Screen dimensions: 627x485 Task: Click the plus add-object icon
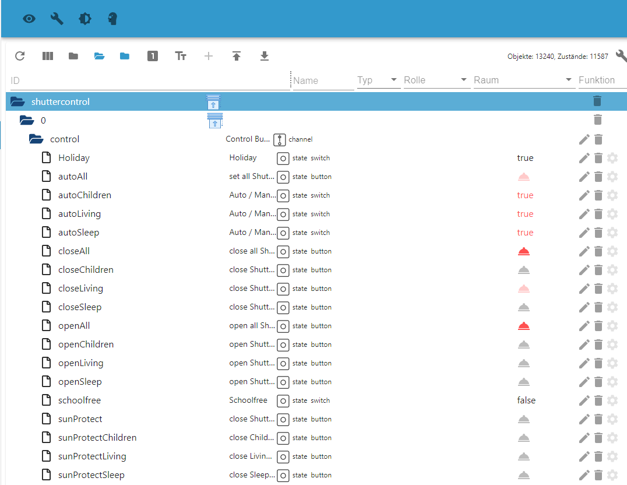[209, 56]
